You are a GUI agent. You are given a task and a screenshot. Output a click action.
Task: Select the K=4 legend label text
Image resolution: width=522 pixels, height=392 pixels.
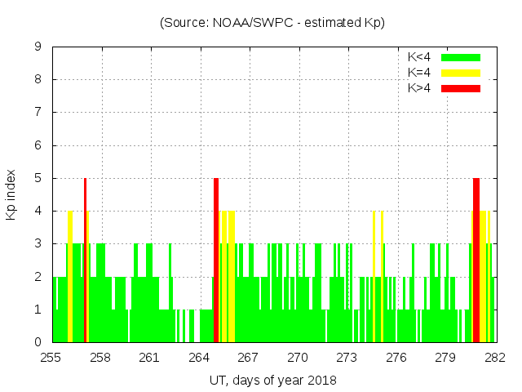(419, 73)
